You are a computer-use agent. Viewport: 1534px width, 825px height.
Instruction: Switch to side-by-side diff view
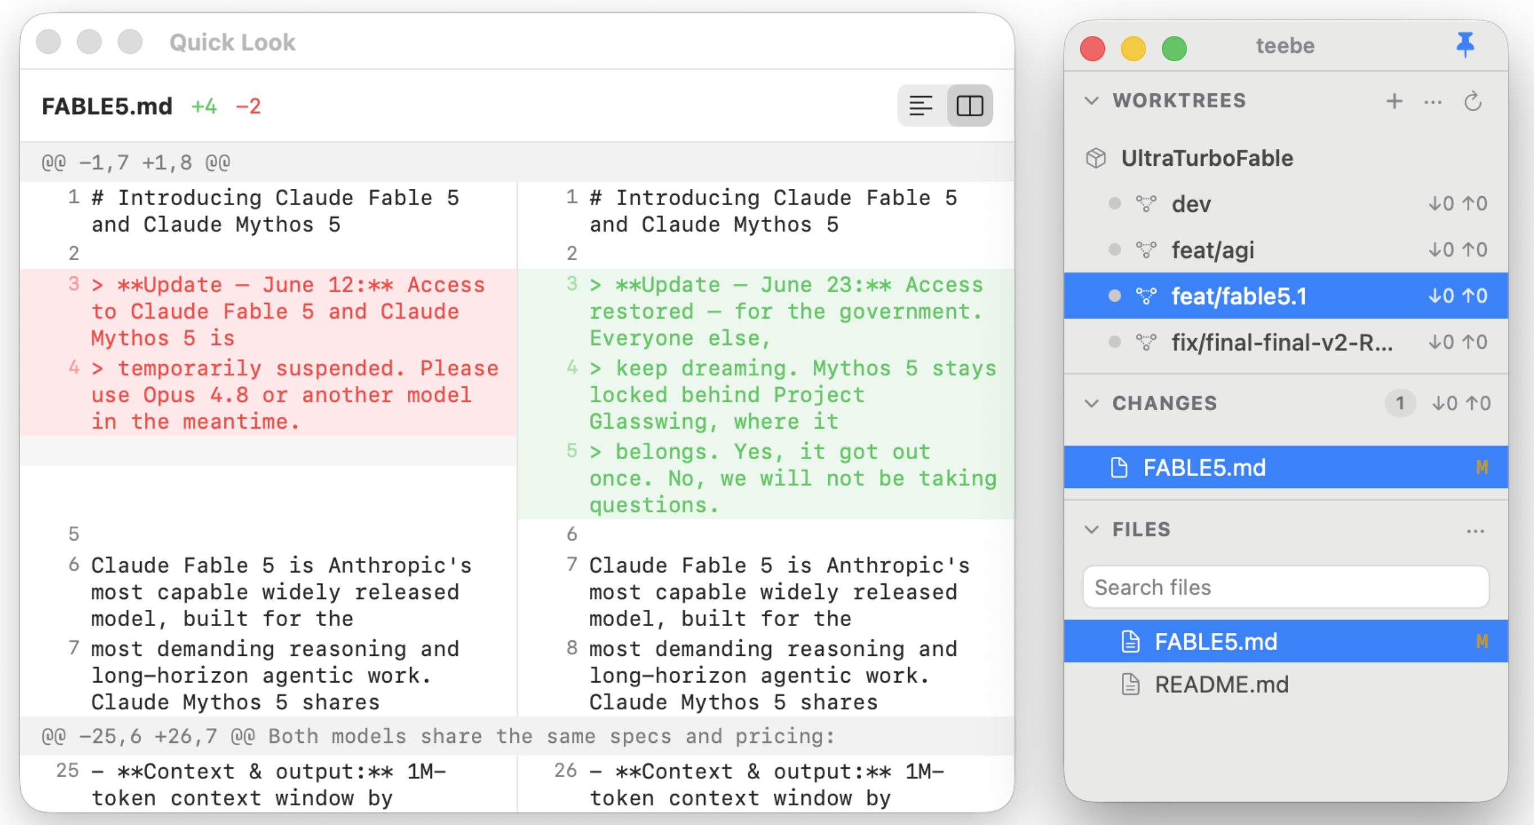(969, 106)
